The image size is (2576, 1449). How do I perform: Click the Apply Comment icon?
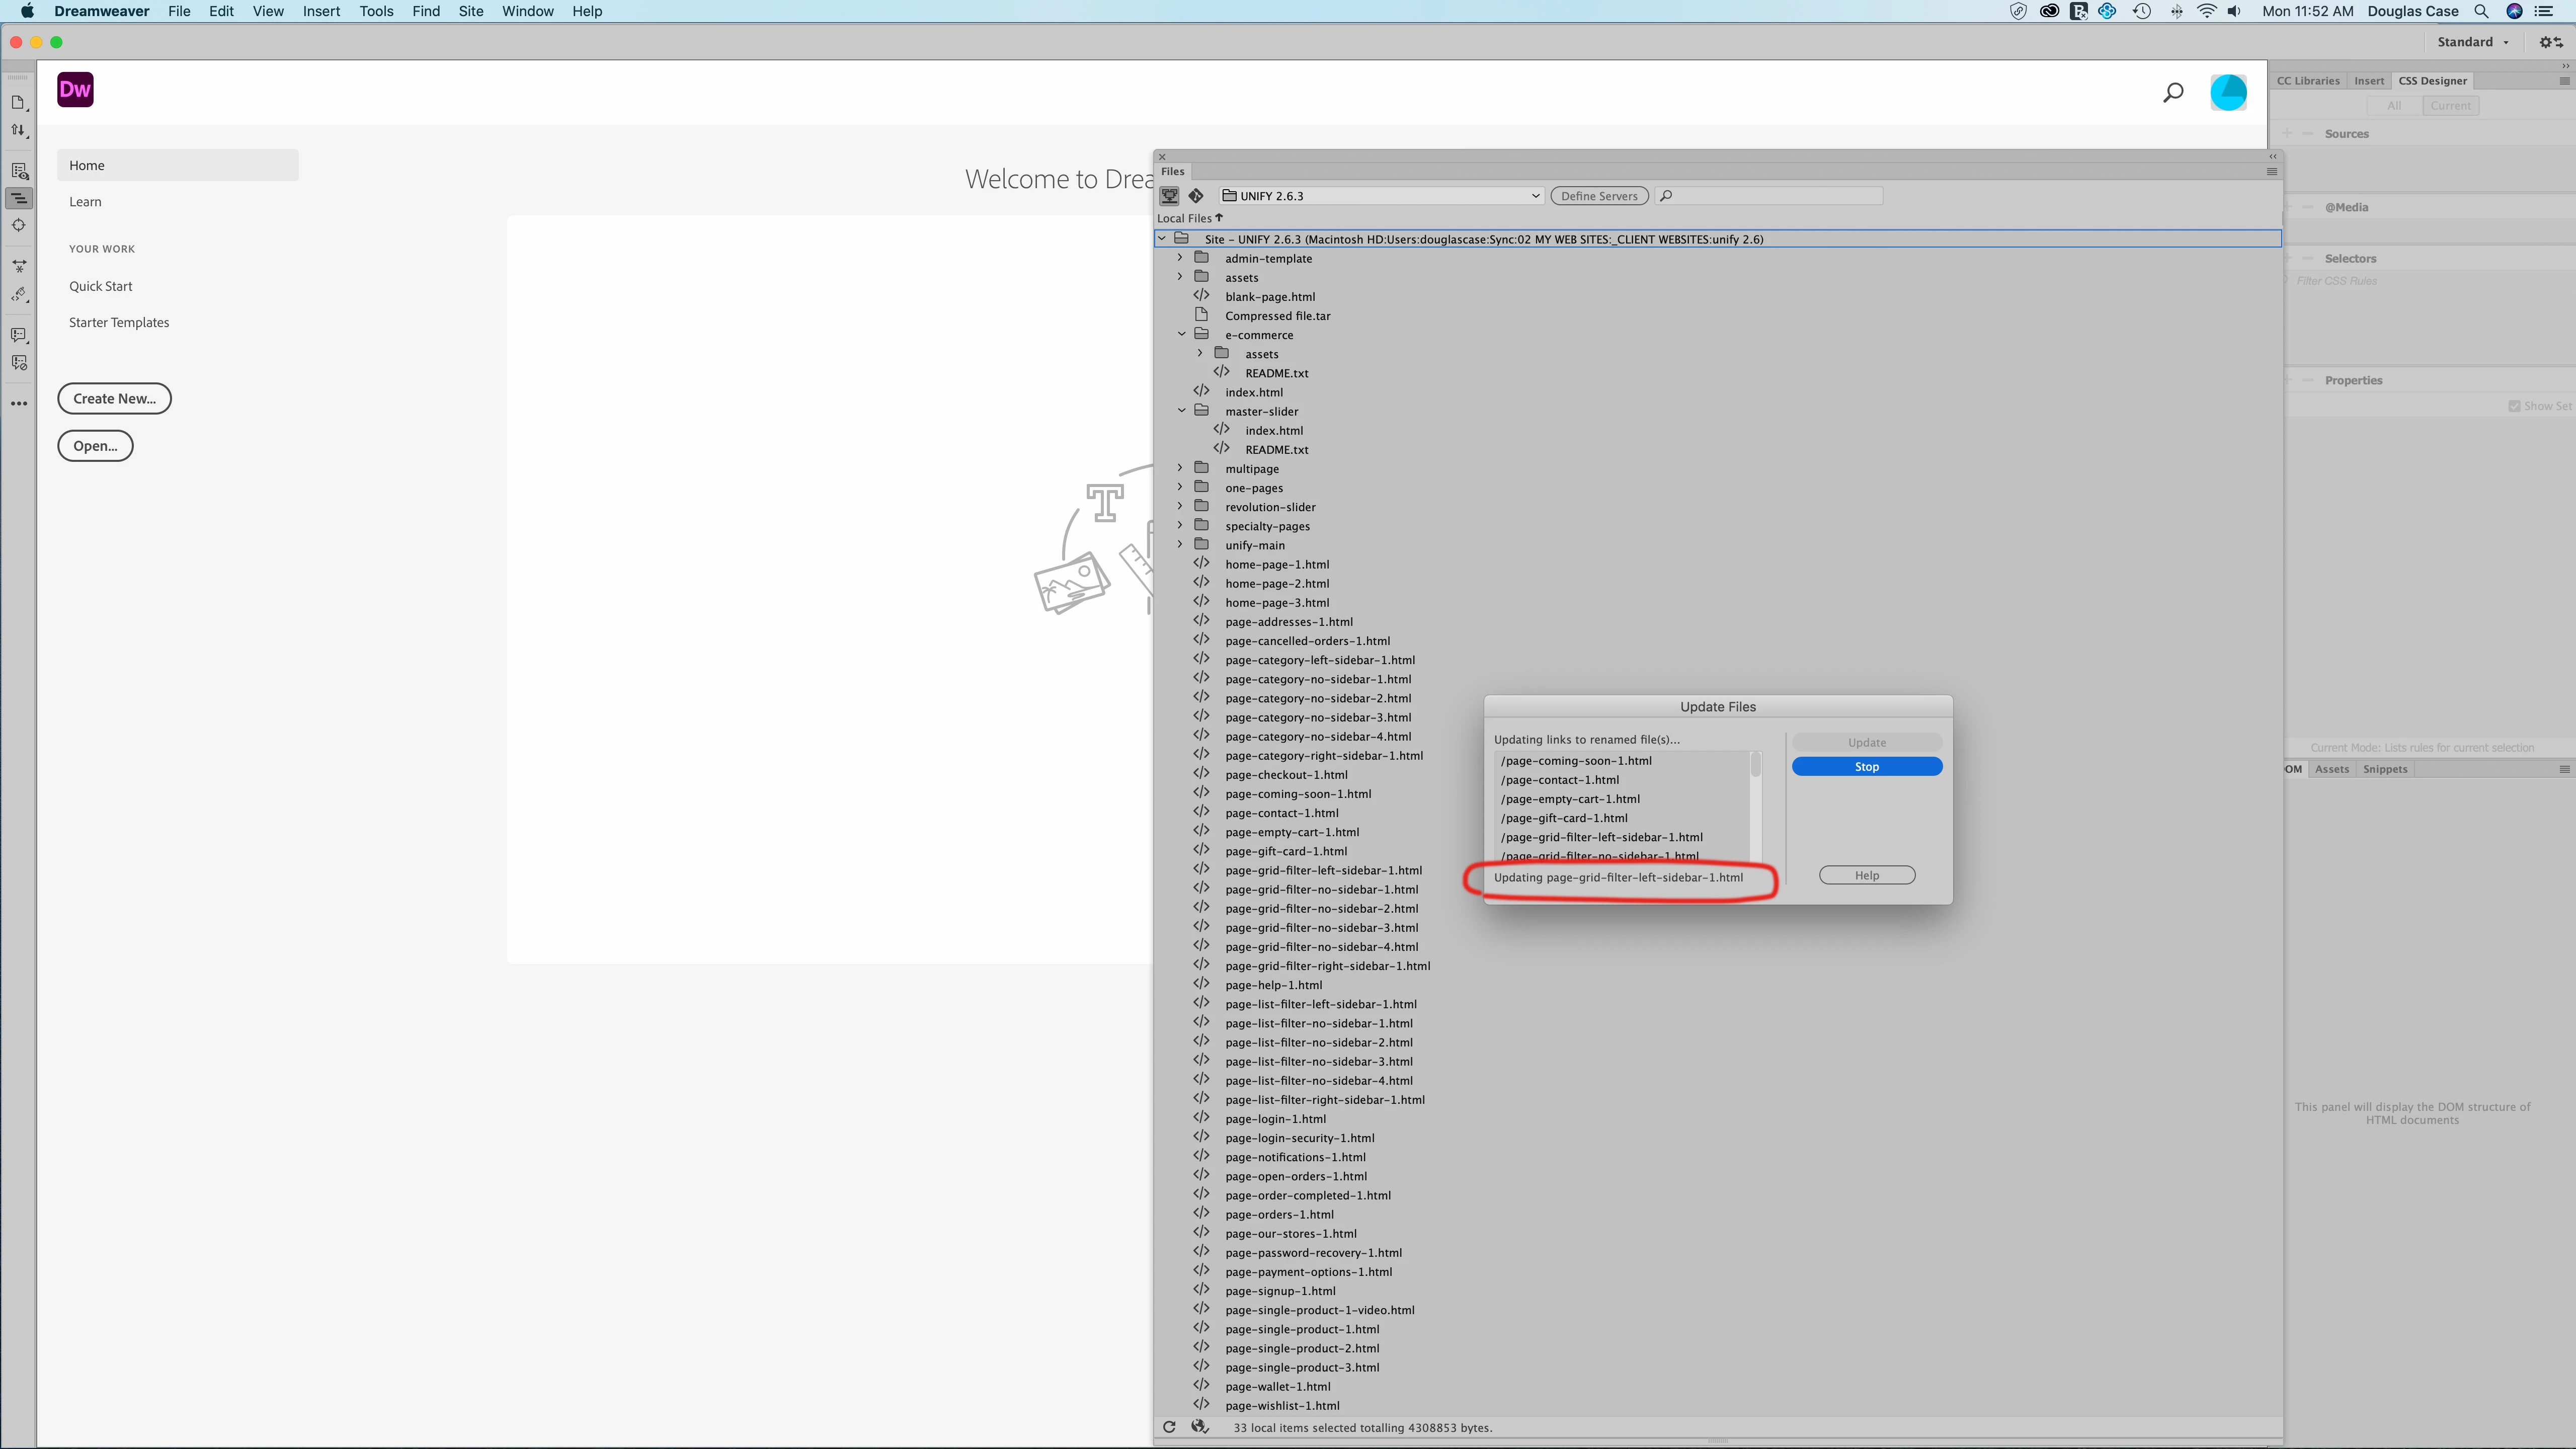tap(18, 335)
